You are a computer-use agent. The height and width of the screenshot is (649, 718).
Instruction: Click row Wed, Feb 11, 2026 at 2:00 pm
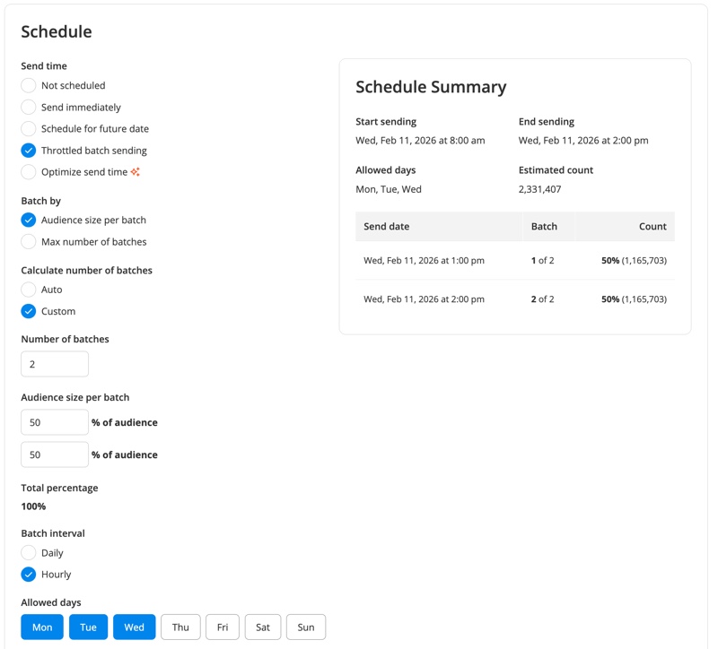tap(515, 299)
